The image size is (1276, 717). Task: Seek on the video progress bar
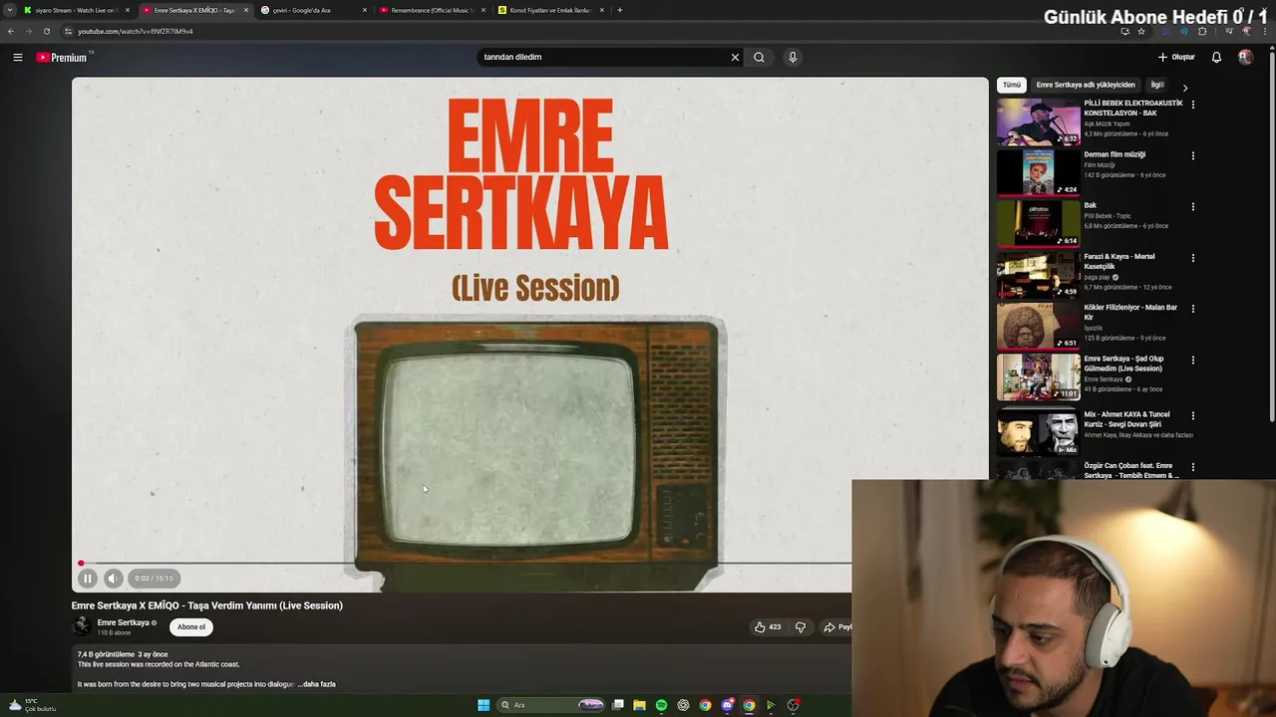[466, 564]
